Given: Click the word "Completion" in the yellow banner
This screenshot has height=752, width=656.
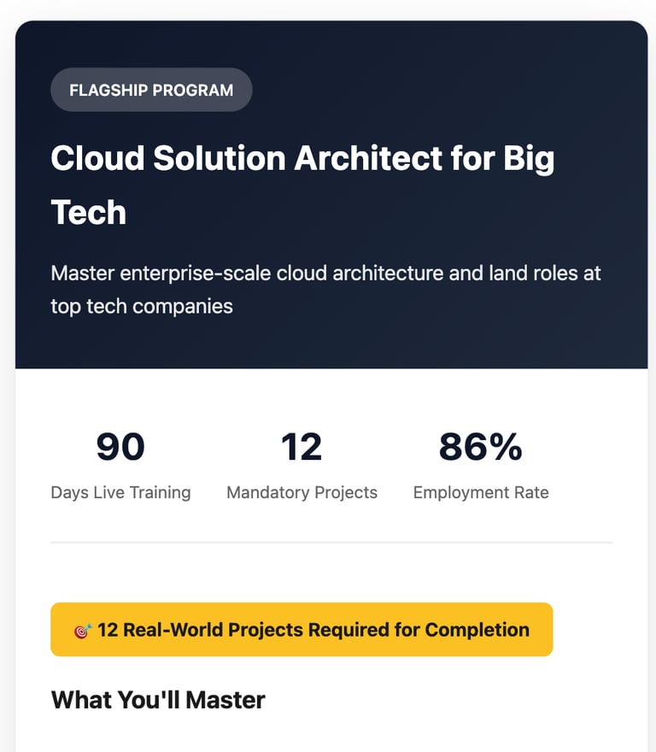Looking at the screenshot, I should tap(477, 631).
